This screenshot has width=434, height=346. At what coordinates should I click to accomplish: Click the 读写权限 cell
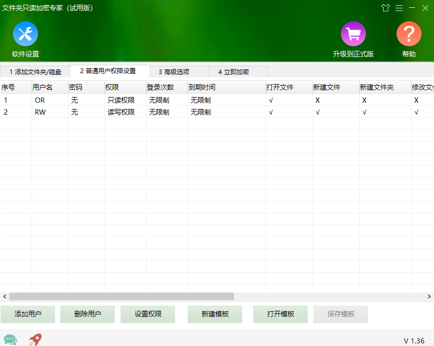coord(121,112)
